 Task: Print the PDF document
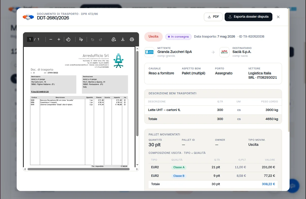point(132,39)
